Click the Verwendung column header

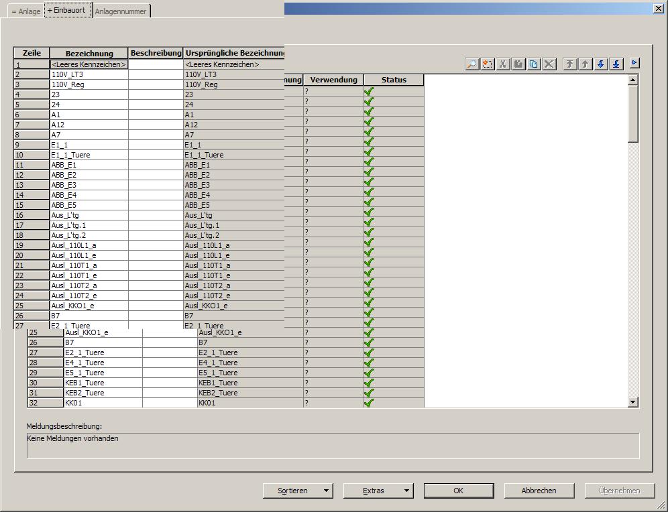click(333, 80)
